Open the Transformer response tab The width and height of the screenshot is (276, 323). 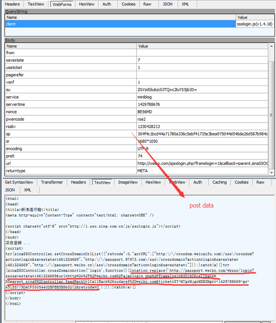click(x=52, y=182)
